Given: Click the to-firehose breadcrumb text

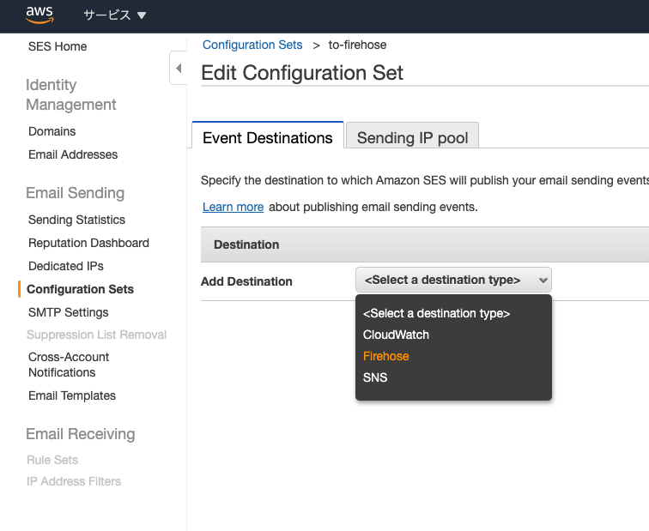Looking at the screenshot, I should pyautogui.click(x=357, y=45).
